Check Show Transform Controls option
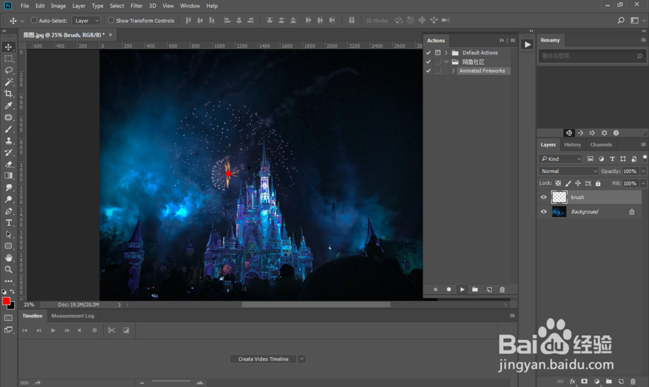The height and width of the screenshot is (387, 649). click(111, 21)
